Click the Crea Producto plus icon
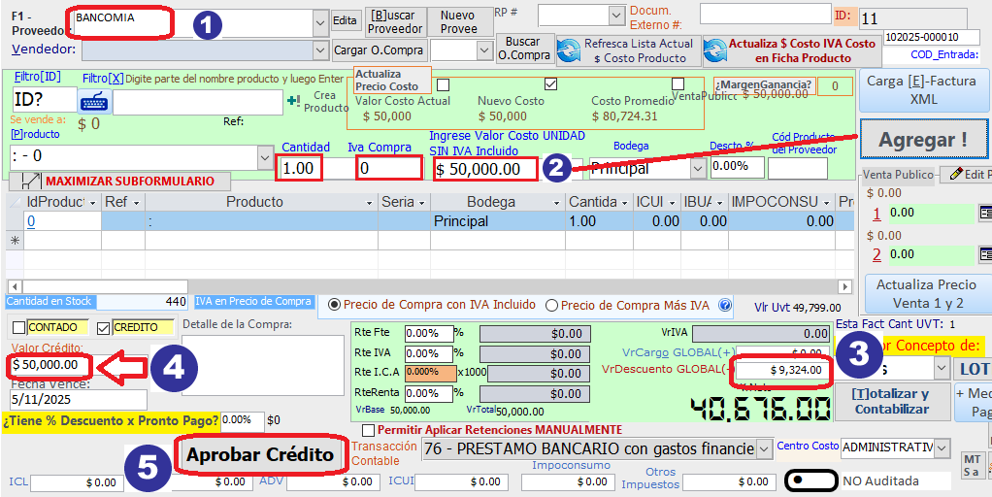Screen dimensions: 992x497 [x=294, y=100]
